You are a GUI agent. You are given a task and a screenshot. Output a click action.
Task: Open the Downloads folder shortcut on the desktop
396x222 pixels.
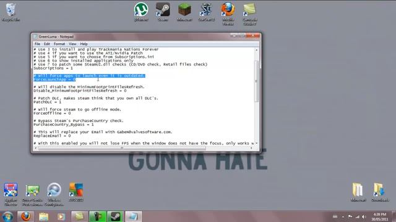click(x=380, y=192)
